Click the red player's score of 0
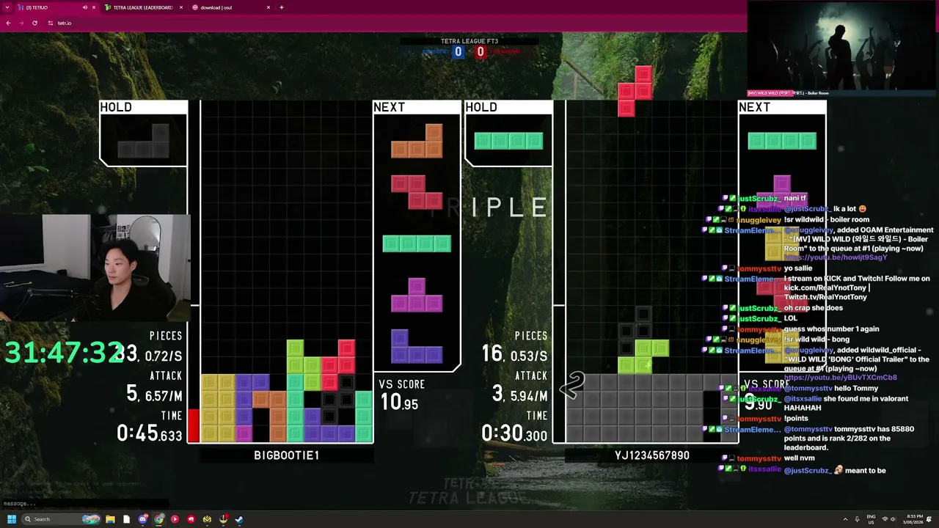The height and width of the screenshot is (528, 939). click(481, 51)
